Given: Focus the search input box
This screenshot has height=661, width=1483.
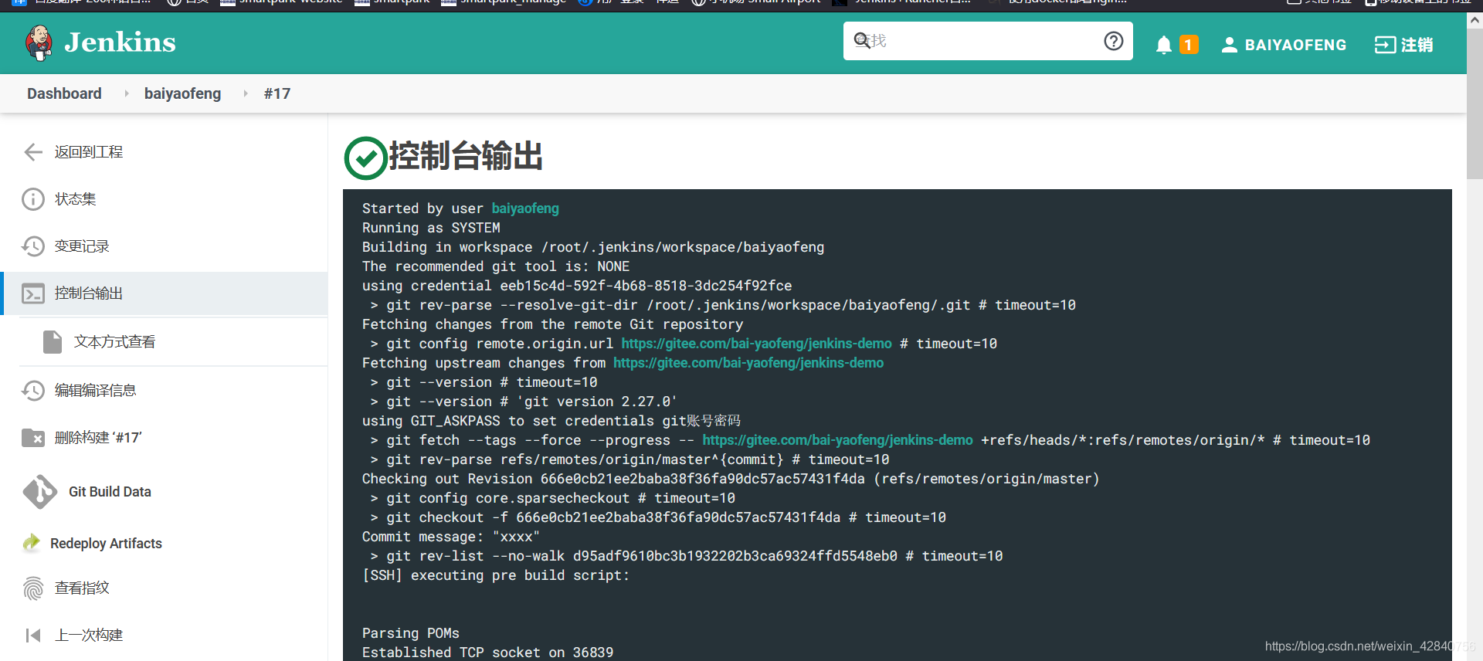Looking at the screenshot, I should [988, 41].
